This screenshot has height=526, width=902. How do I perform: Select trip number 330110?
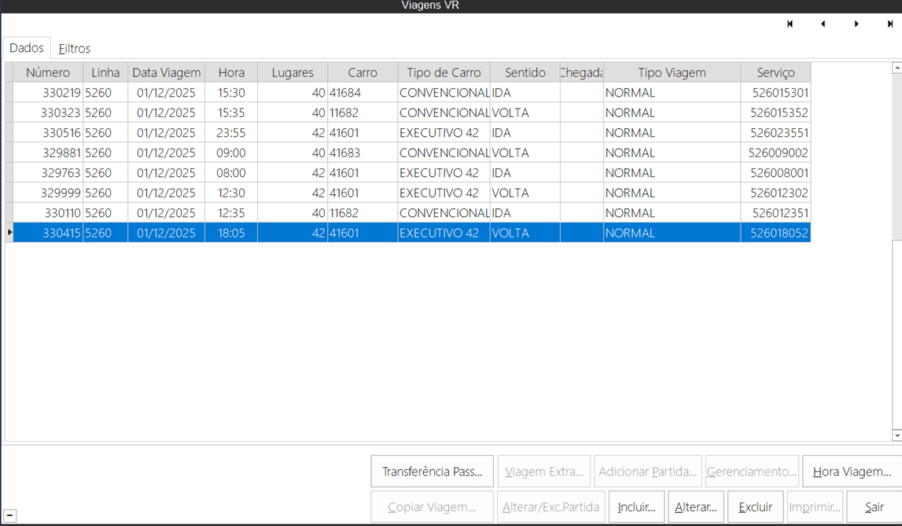pyautogui.click(x=48, y=213)
